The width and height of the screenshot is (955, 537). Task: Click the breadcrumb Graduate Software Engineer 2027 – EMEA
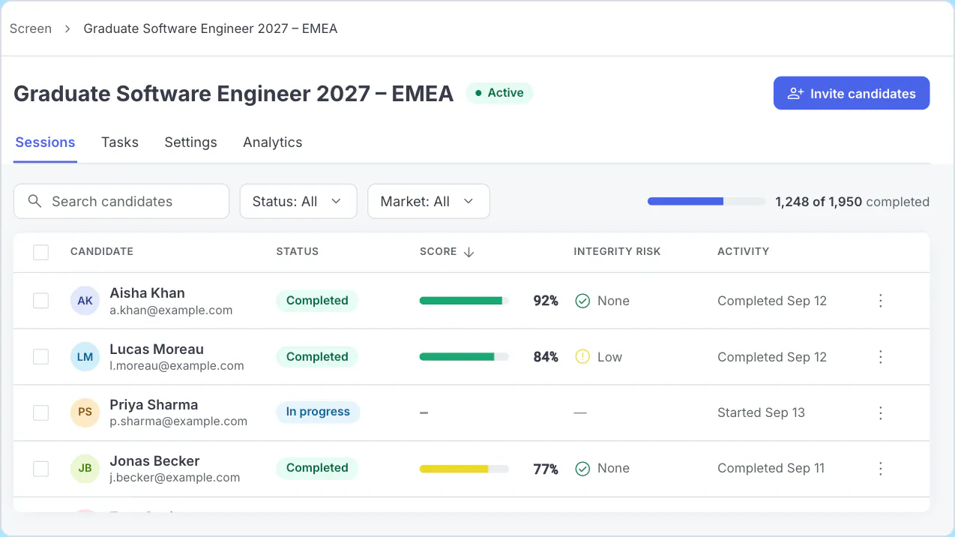[211, 28]
